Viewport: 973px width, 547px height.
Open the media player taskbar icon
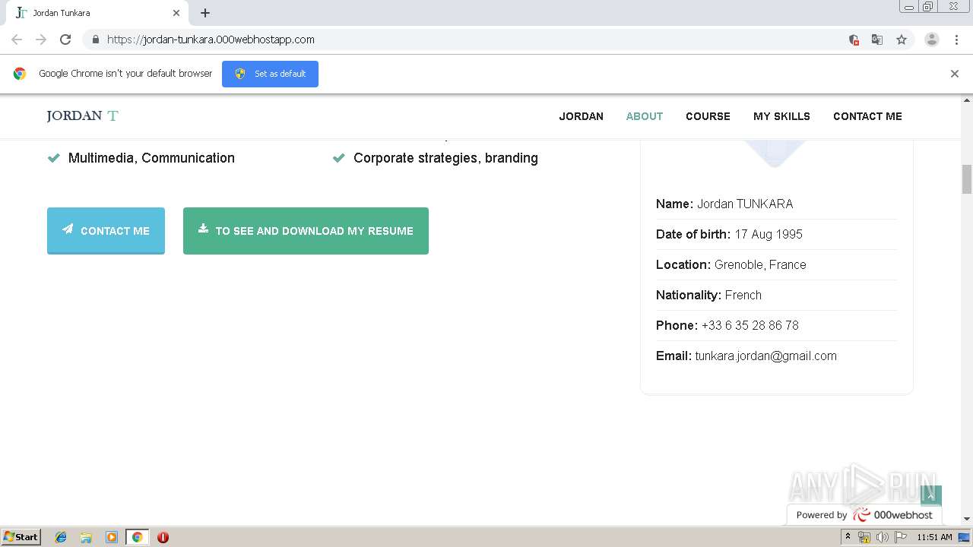112,537
